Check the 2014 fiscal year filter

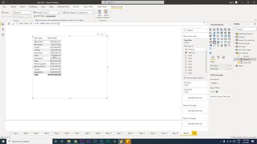click(186, 56)
